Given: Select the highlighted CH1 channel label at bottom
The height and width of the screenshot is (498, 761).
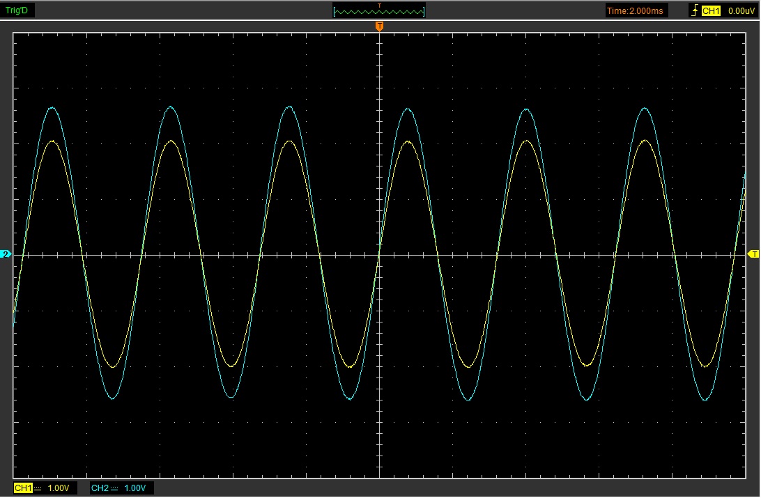Looking at the screenshot, I should [23, 488].
